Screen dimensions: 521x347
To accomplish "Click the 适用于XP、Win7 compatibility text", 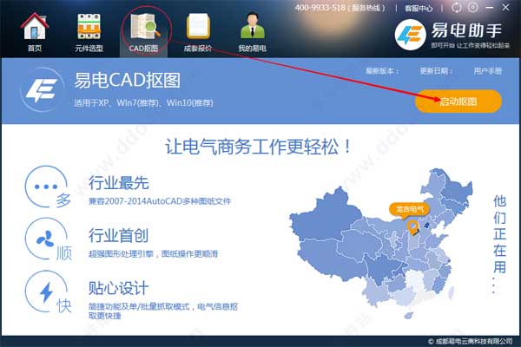I will point(143,103).
